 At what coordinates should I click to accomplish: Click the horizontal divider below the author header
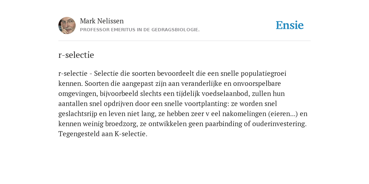point(184,41)
